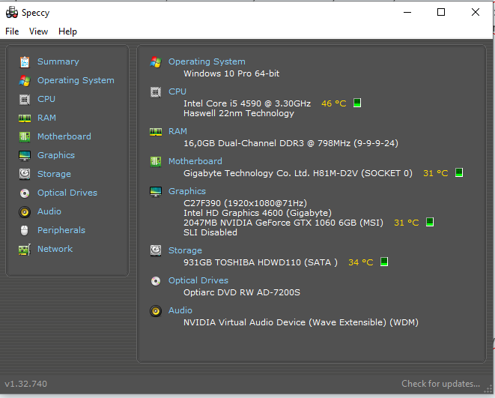Viewport: 495px width, 398px height.
Task: Click the Graphics monitor icon in main panel
Action: 156,192
